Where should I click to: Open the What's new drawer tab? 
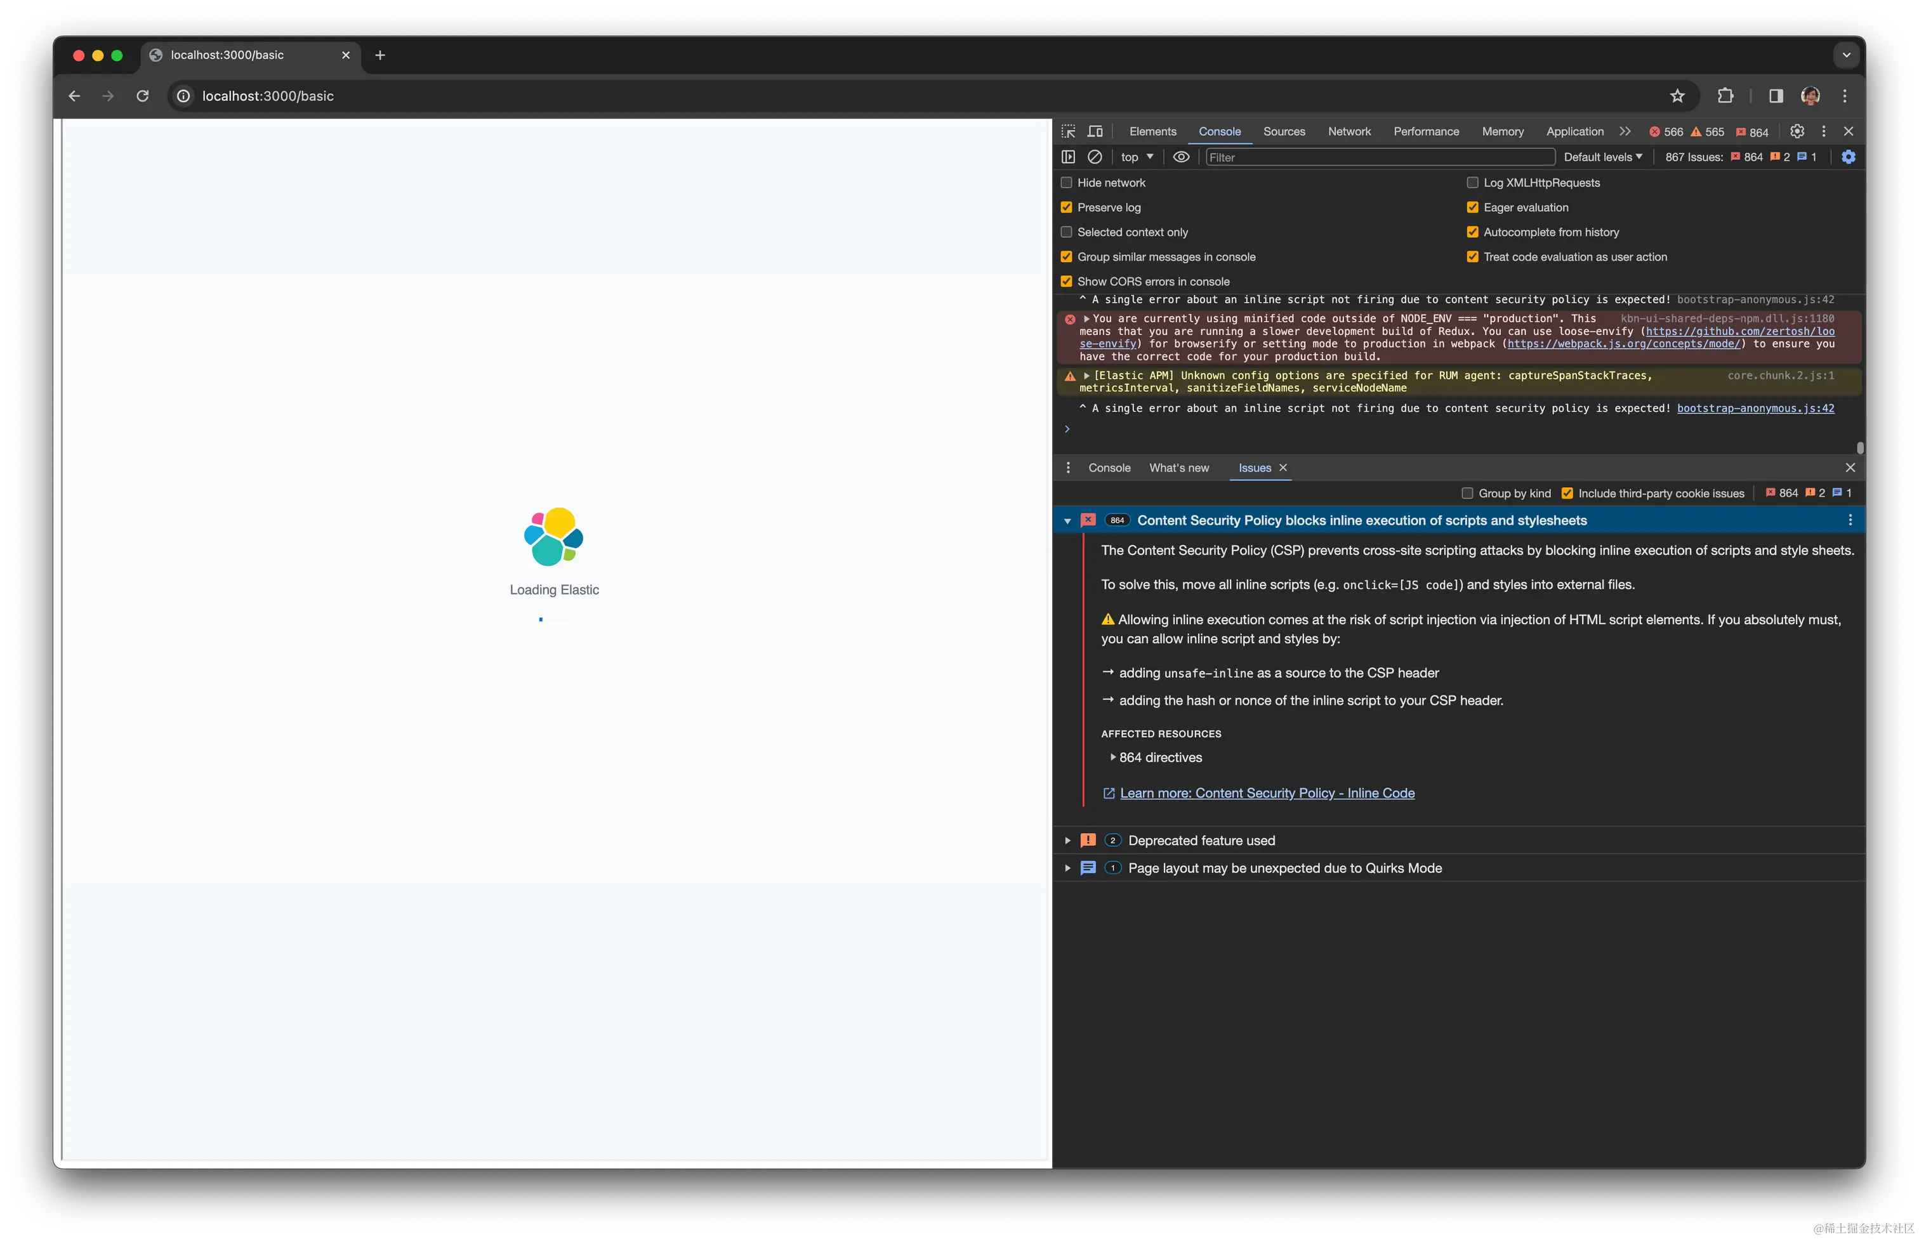coord(1179,468)
